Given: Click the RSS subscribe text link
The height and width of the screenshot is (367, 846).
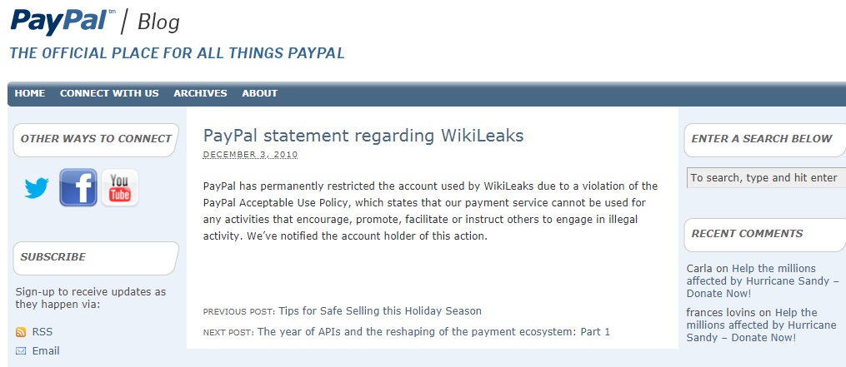Looking at the screenshot, I should point(42,332).
